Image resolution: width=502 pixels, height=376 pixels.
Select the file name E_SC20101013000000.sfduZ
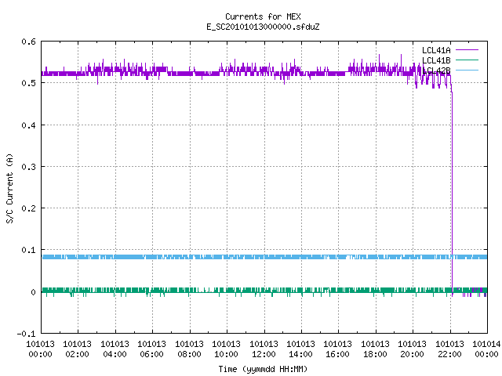263,27
